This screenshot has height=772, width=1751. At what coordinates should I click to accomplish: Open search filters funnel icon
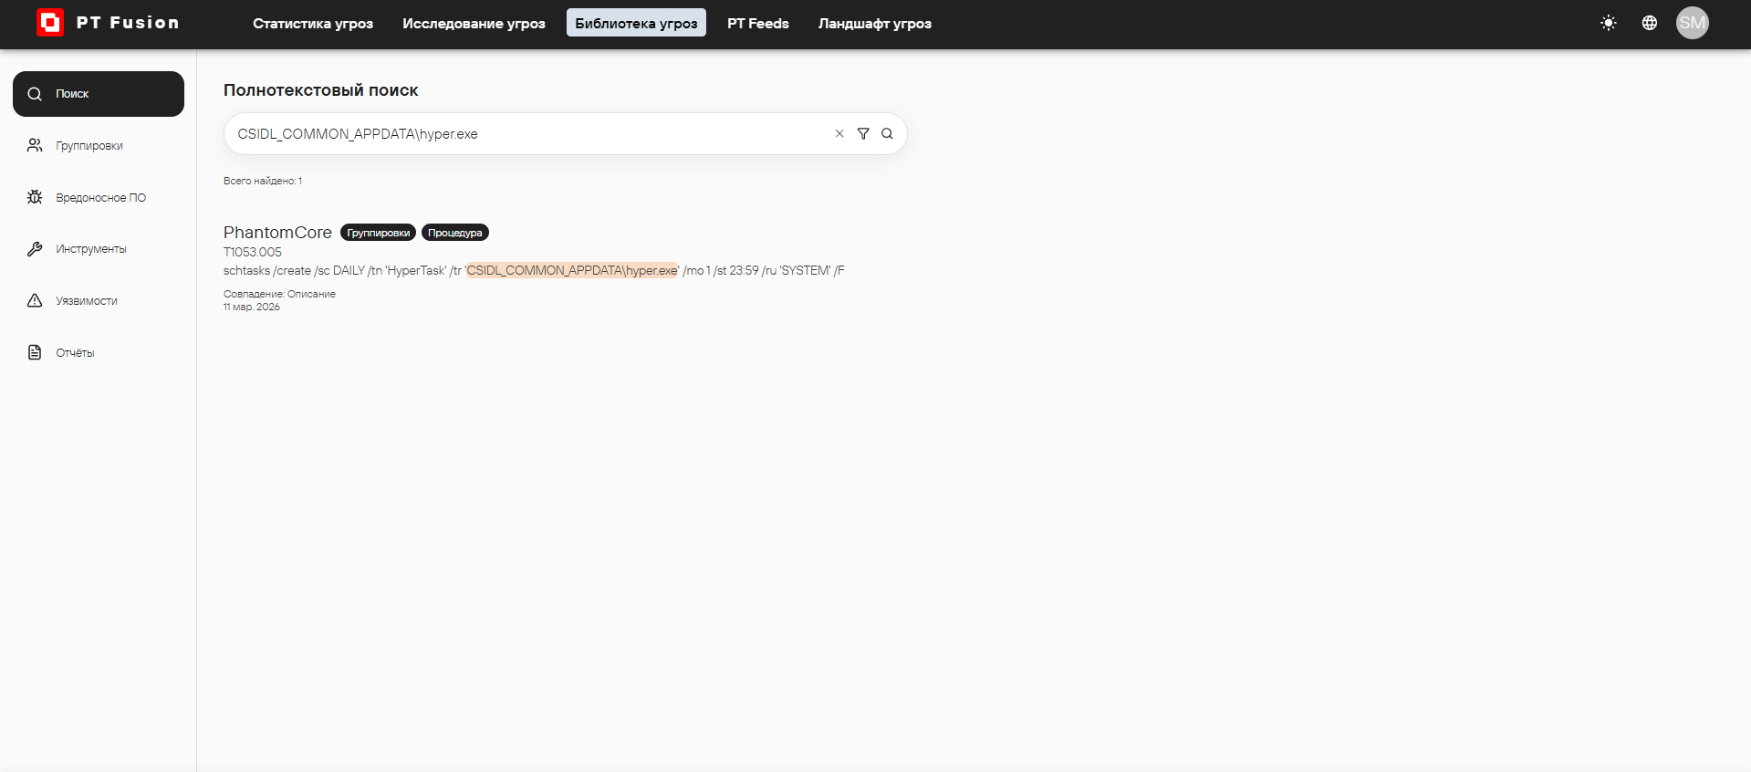pos(863,134)
